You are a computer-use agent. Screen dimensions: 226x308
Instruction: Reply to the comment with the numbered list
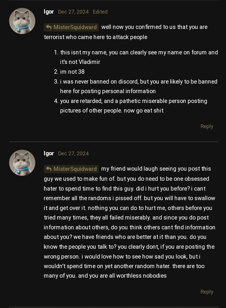(x=207, y=126)
